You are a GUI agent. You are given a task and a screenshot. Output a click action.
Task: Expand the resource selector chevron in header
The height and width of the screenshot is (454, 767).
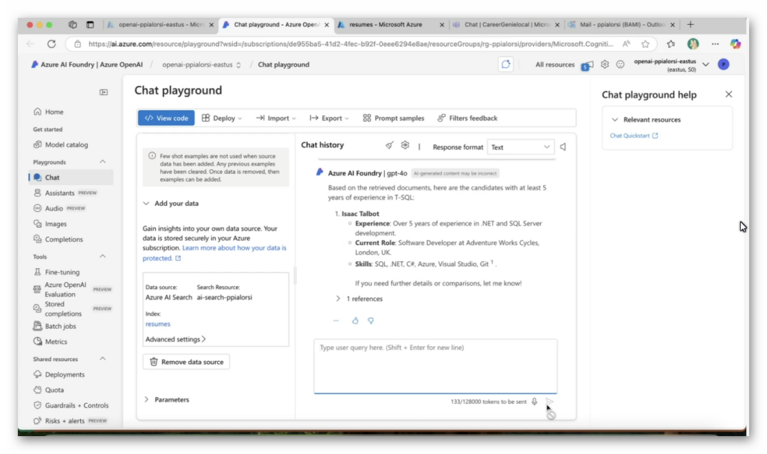706,64
